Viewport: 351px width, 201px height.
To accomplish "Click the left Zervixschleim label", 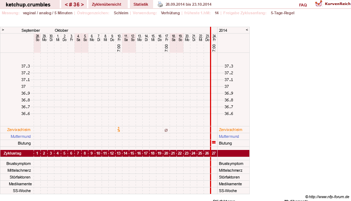I will tap(19, 130).
